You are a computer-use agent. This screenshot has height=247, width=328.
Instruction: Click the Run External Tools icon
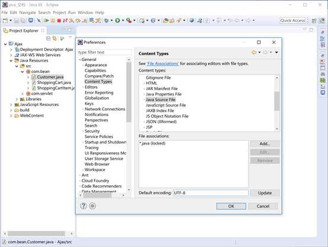(x=128, y=21)
